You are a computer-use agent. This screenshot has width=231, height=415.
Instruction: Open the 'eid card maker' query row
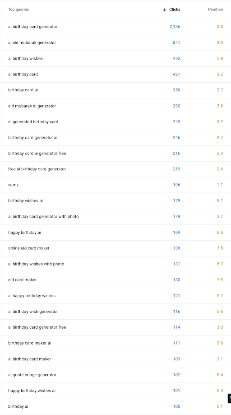[x=115, y=280]
